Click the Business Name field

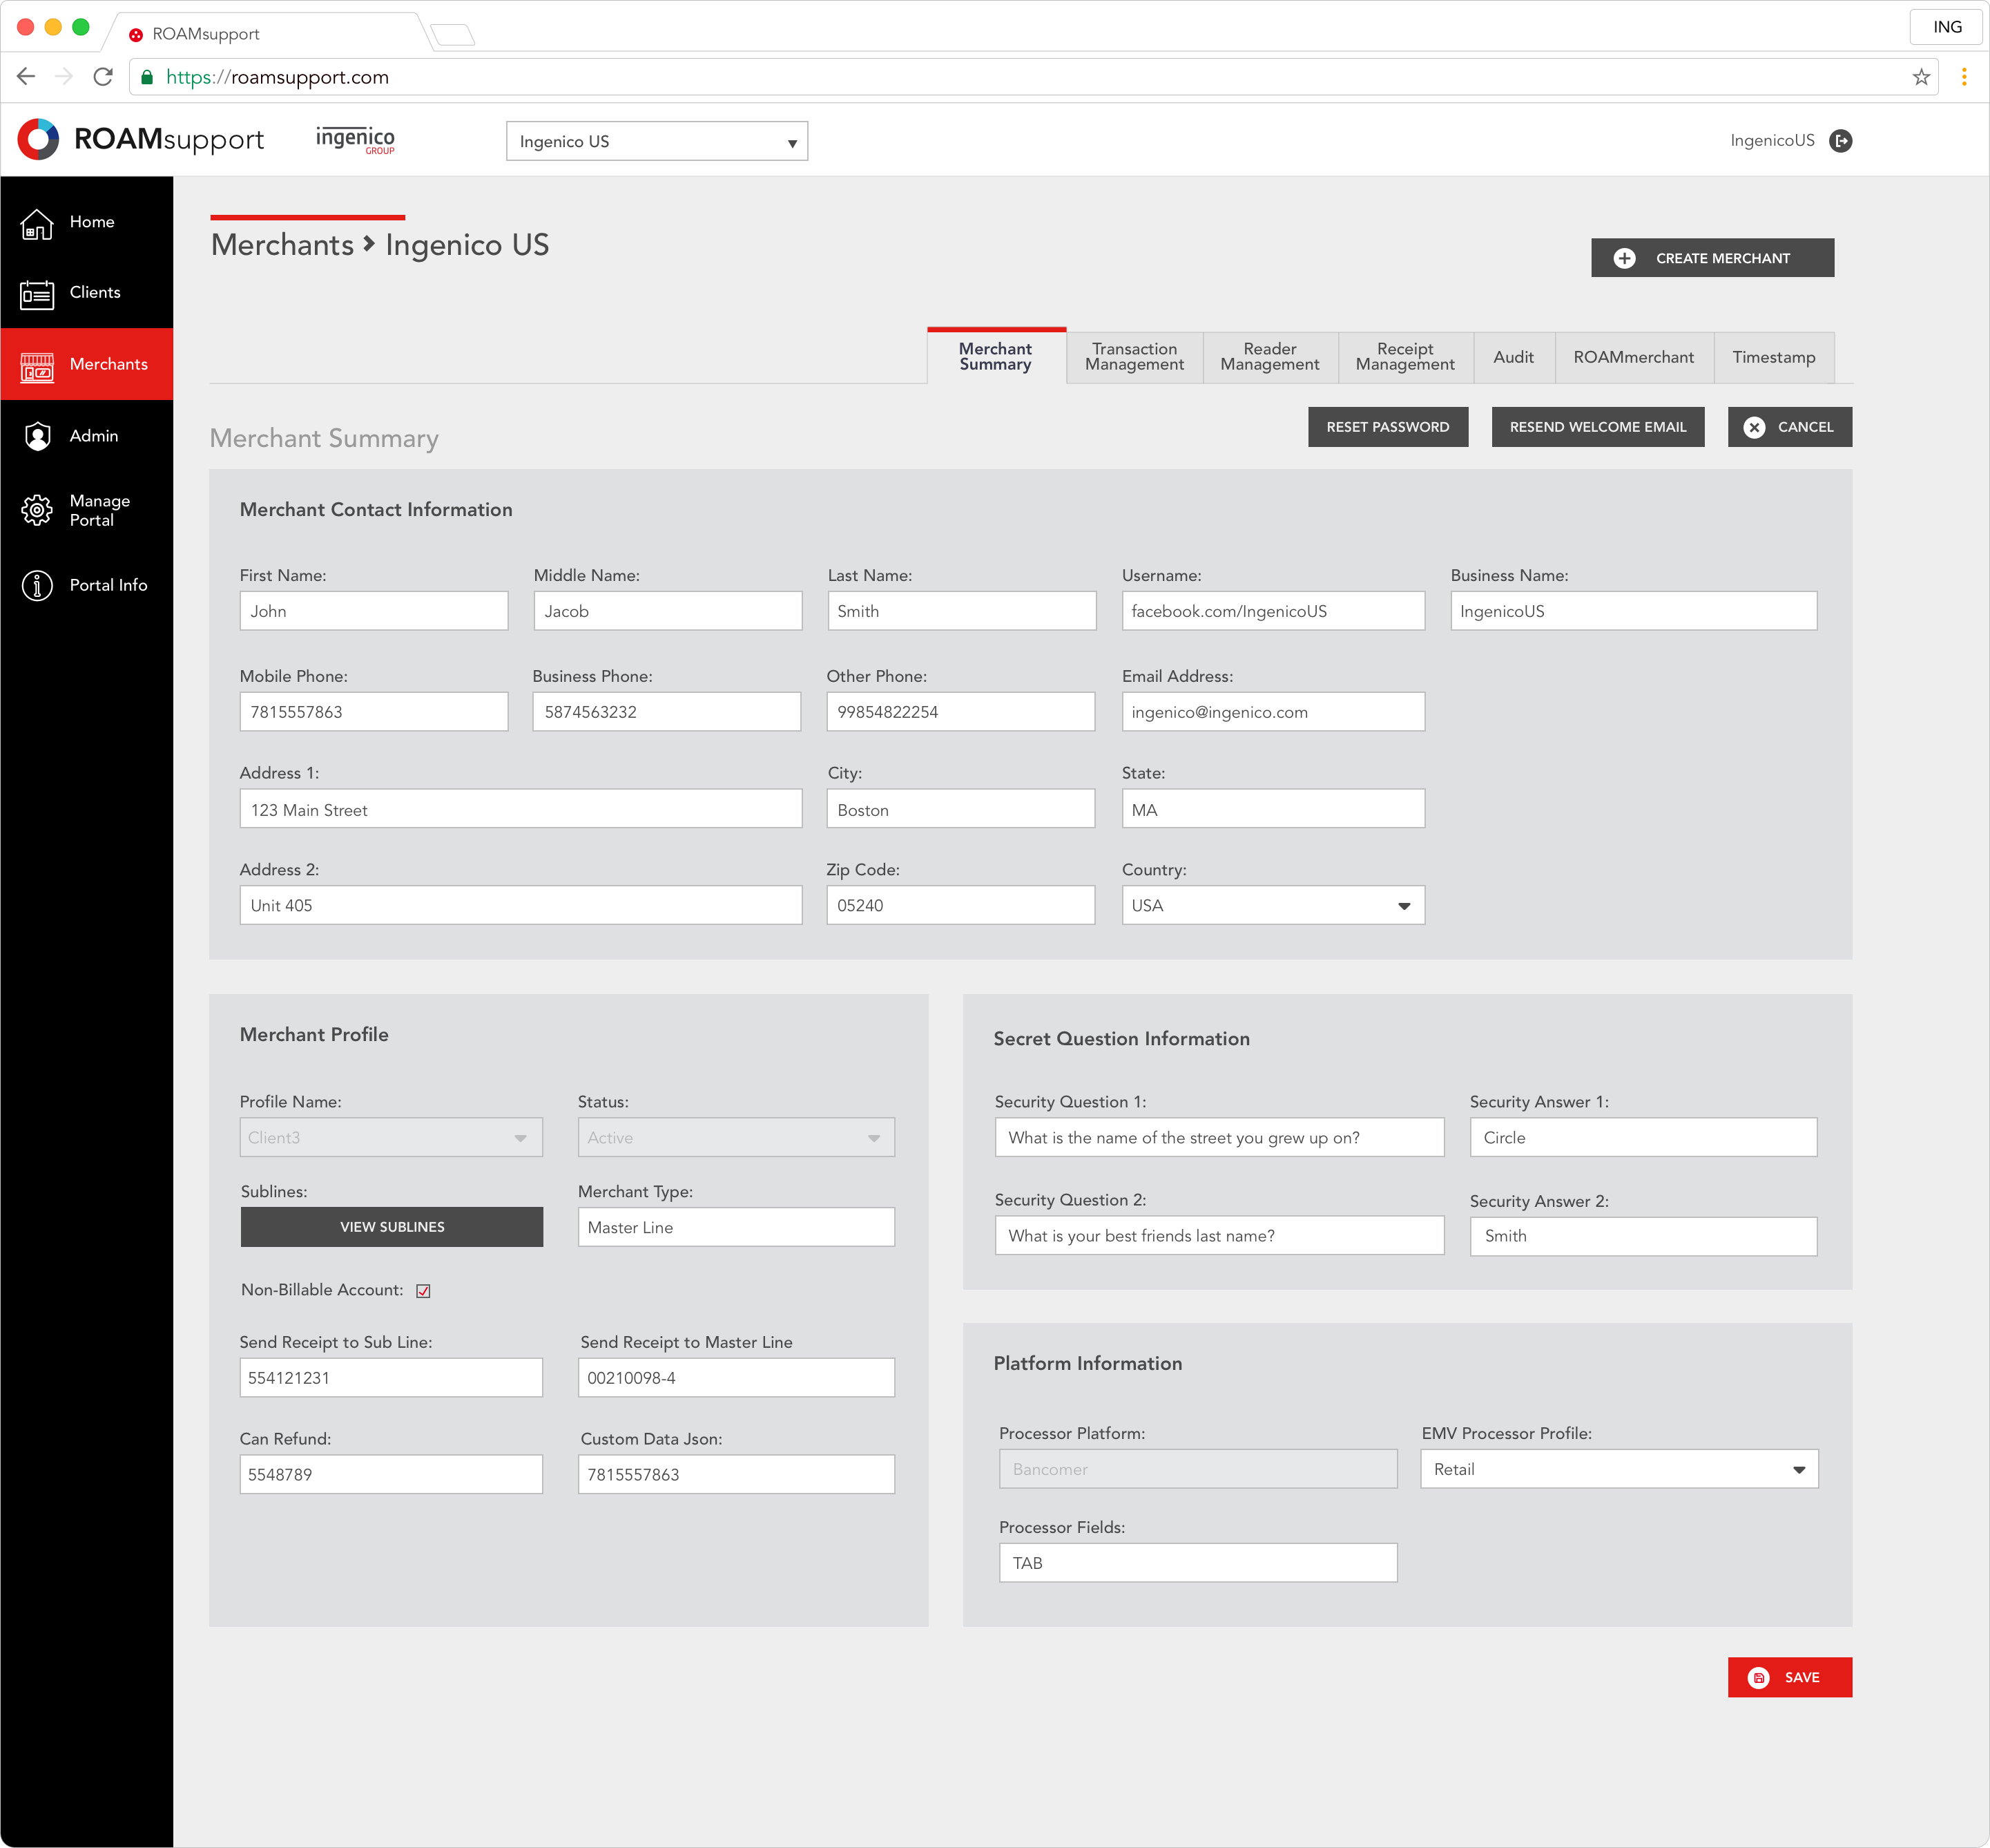[x=1633, y=611]
